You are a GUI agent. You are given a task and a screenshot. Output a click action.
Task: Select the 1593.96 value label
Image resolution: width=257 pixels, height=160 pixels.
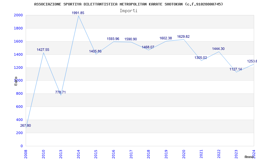point(113,39)
